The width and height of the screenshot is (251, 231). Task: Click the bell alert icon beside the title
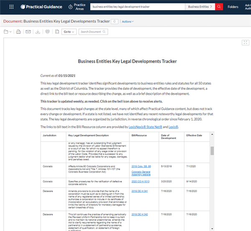point(115,21)
